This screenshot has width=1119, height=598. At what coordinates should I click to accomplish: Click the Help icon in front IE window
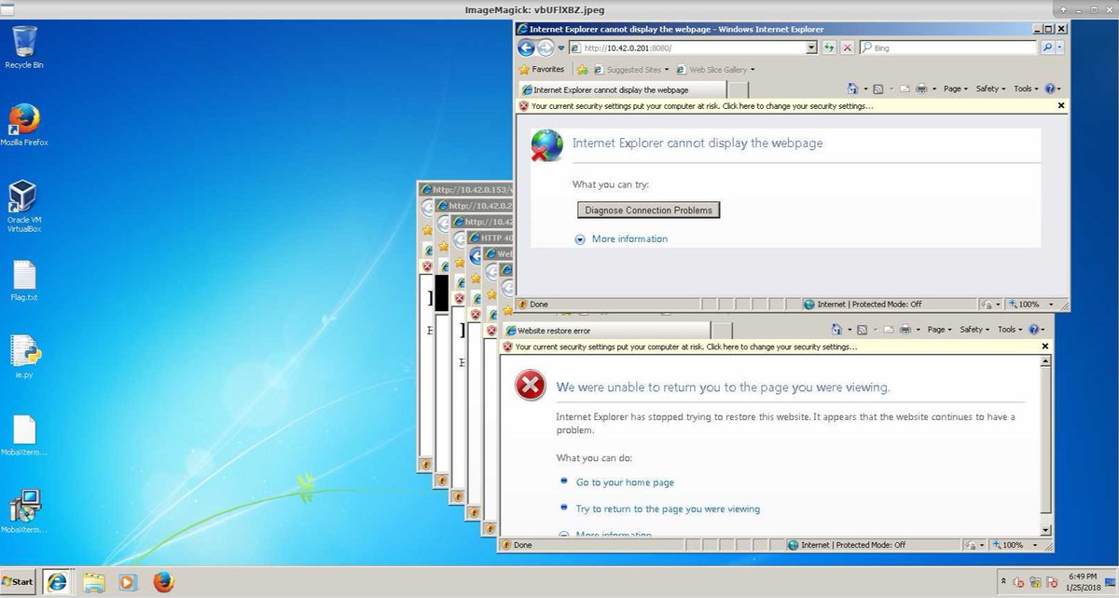tap(1050, 89)
